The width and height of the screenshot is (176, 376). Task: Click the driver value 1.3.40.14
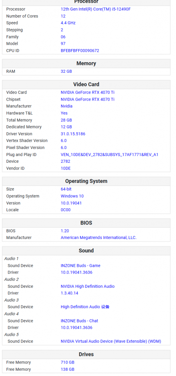click(69, 293)
